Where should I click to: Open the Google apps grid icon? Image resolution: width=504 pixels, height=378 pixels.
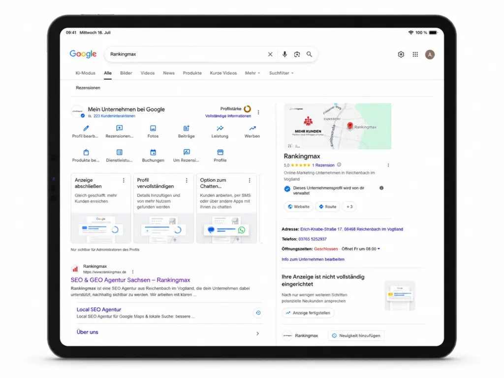[x=415, y=54]
